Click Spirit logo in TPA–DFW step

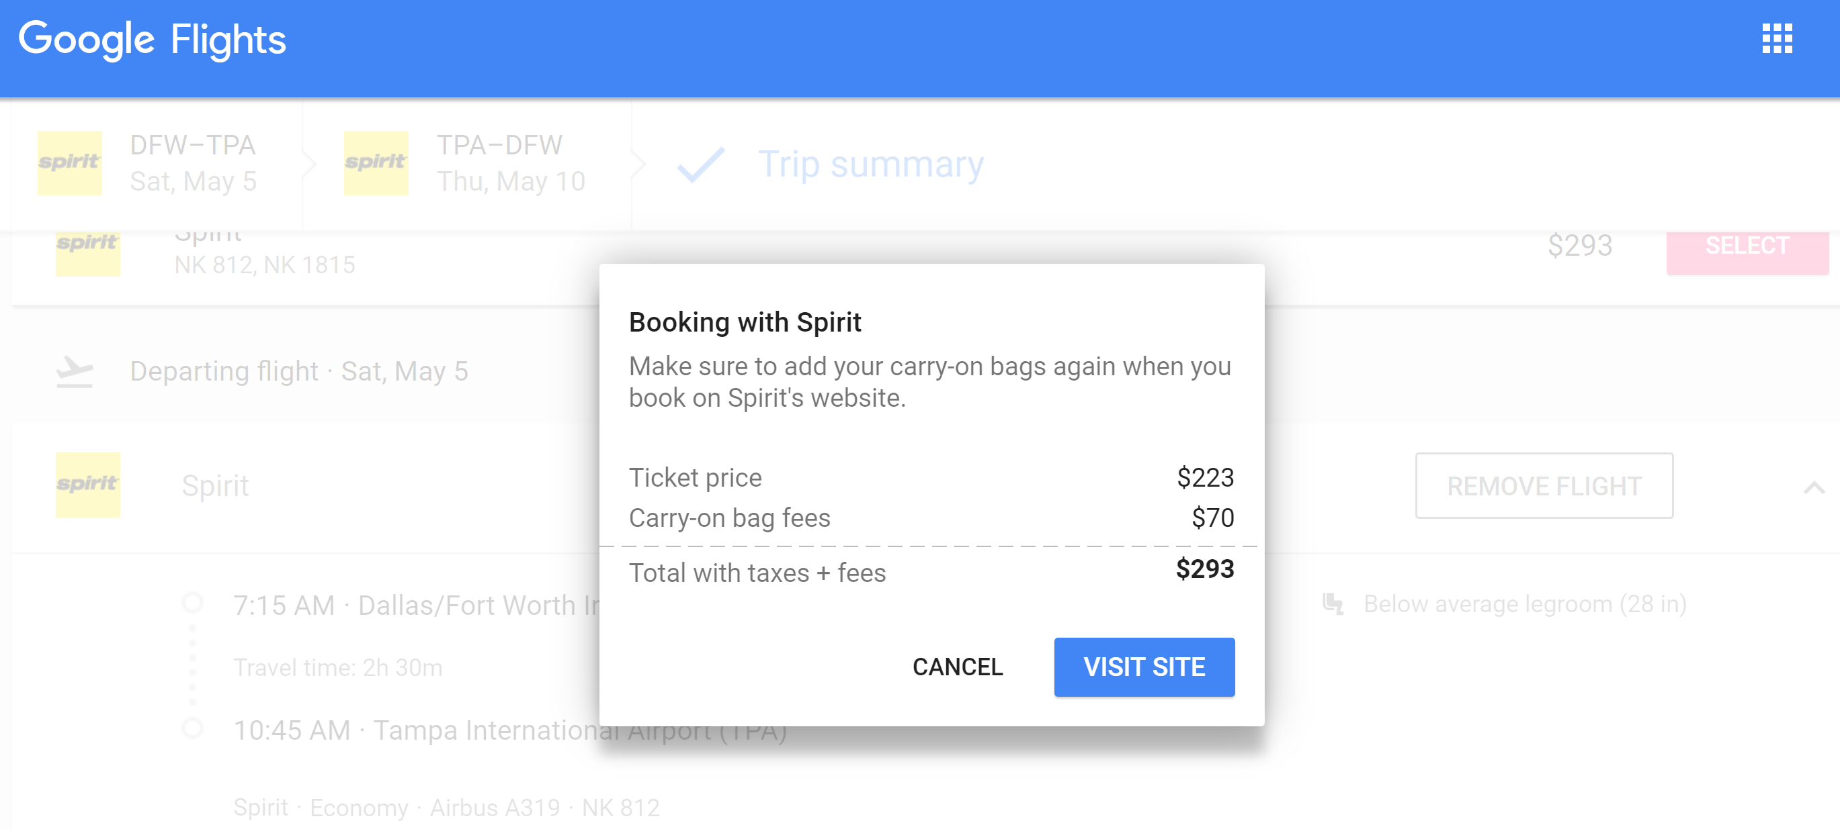pos(376,162)
